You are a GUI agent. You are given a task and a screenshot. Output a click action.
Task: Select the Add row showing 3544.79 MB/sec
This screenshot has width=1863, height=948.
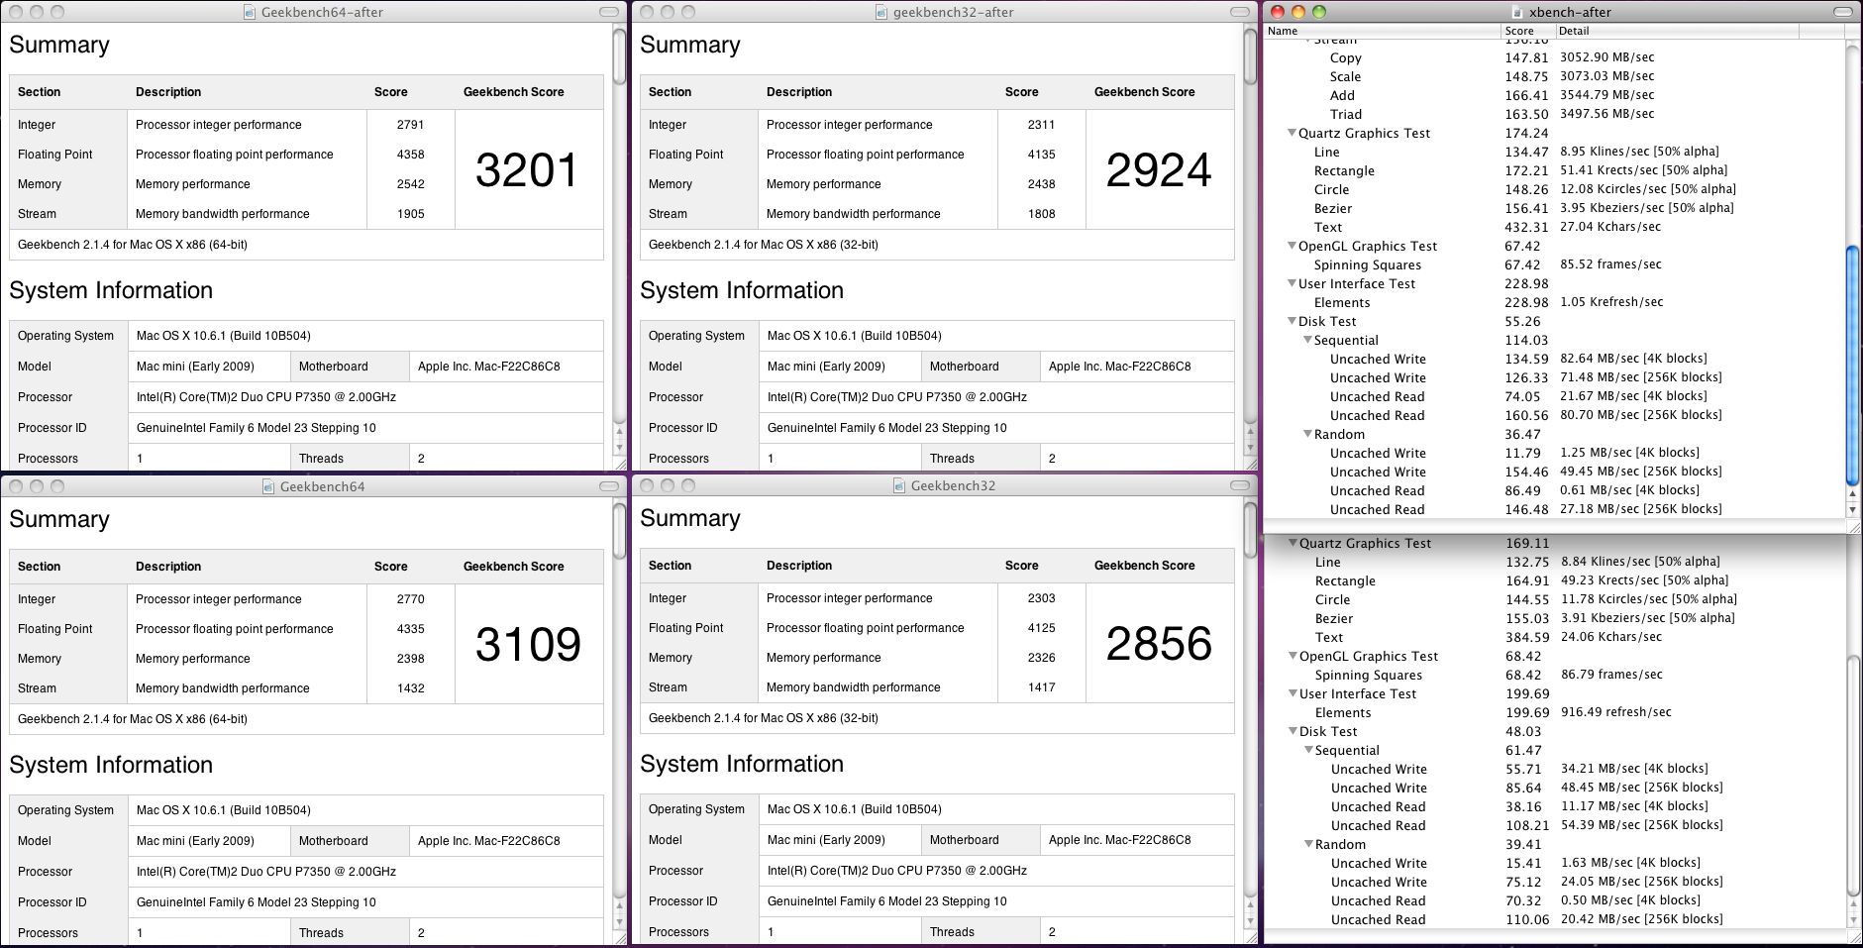coord(1555,95)
